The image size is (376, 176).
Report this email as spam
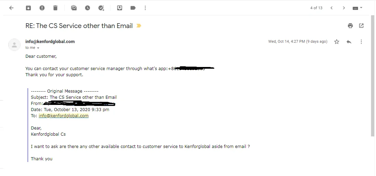coord(42,8)
